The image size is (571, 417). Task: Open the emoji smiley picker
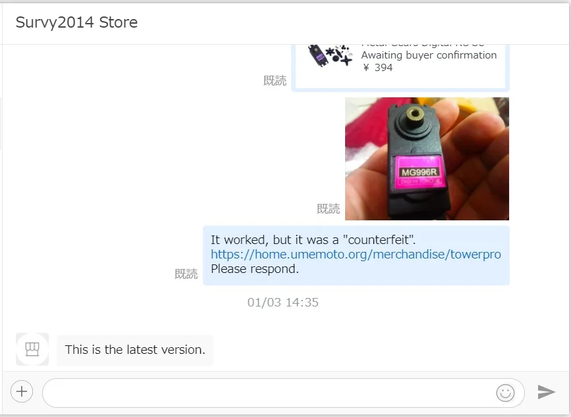coord(505,393)
